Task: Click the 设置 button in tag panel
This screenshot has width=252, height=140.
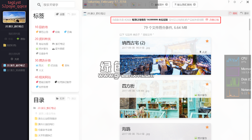Action: point(60,14)
